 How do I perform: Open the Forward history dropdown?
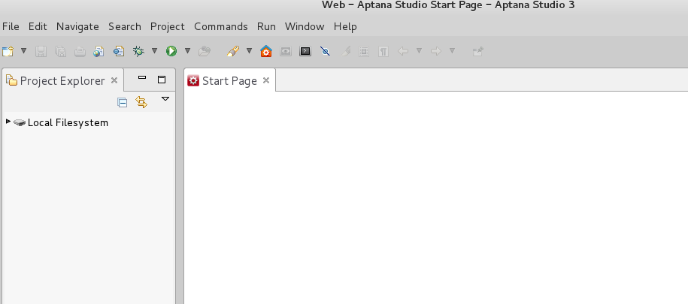point(452,51)
